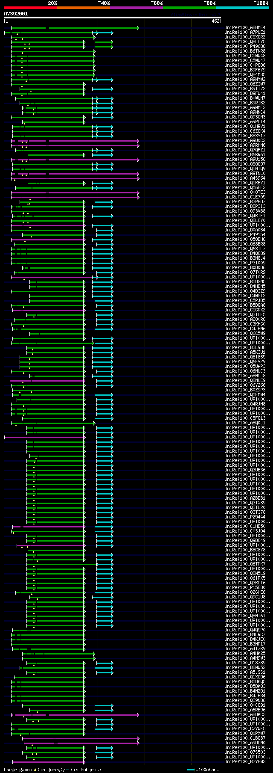Click the purple ~60% identity legend segment
Image resolution: width=273 pixels, height=773 pixels.
(136, 8)
